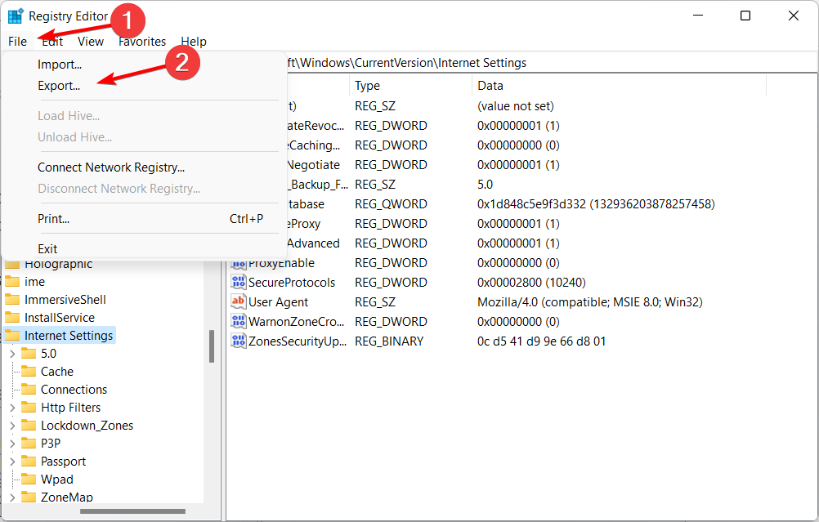Click the Type column header
This screenshot has height=522, width=819.
tap(410, 86)
